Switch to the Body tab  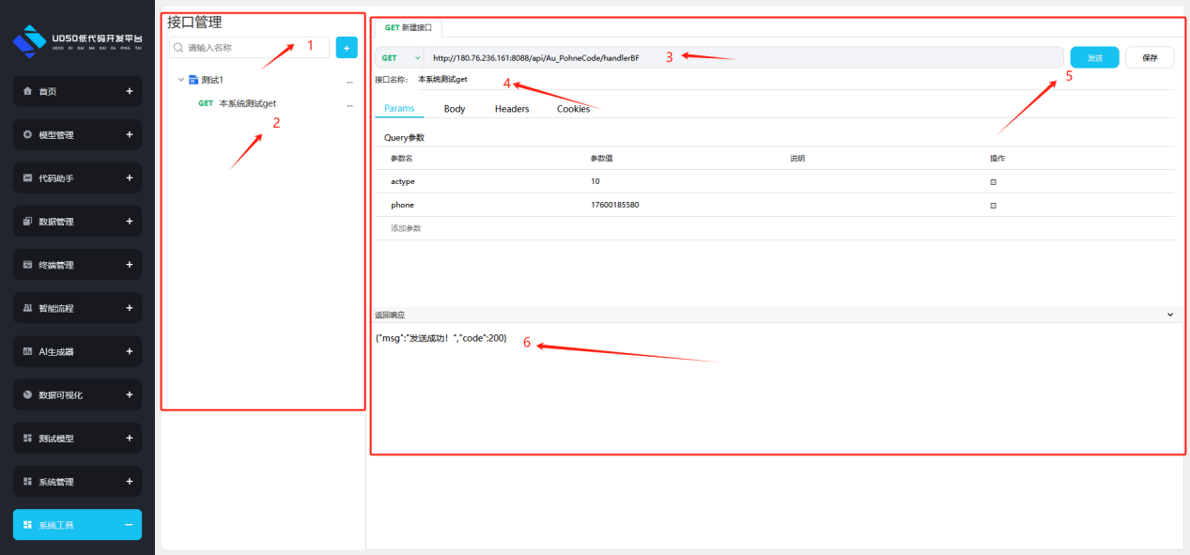tap(455, 109)
